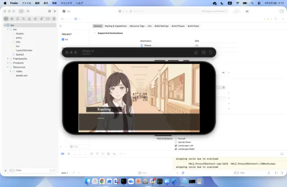Open the Build Rules tab
Viewport: 287px width, 187px height.
(193, 26)
